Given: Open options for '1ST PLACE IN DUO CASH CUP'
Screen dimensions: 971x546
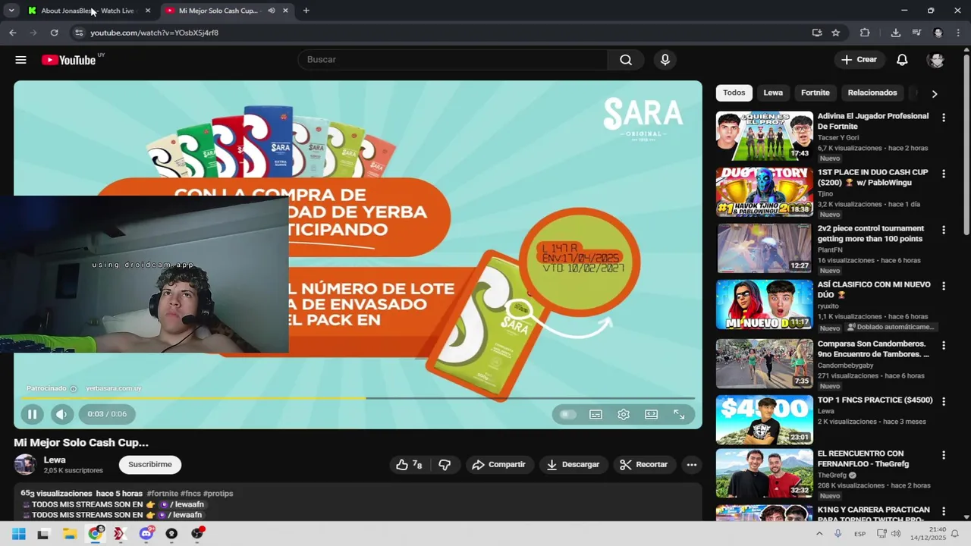Looking at the screenshot, I should coord(944,174).
